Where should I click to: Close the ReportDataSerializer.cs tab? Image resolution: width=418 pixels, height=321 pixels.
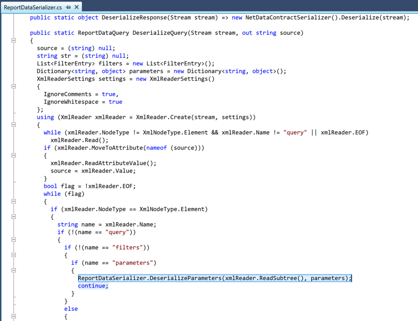coord(77,7)
